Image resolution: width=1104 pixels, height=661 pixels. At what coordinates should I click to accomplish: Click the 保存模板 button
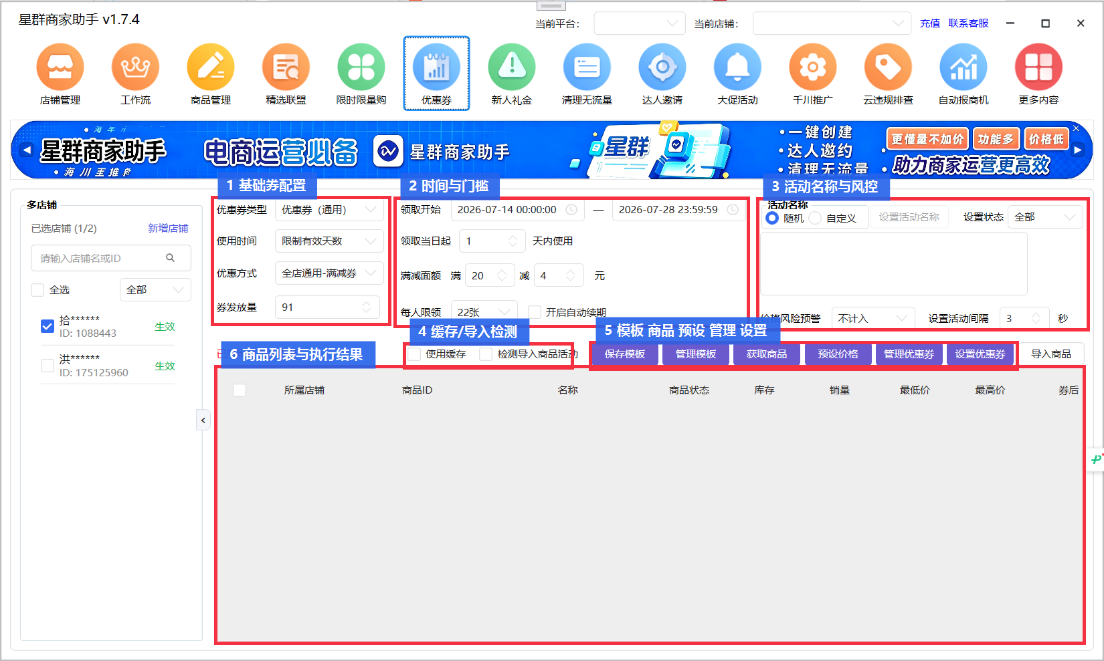[625, 354]
